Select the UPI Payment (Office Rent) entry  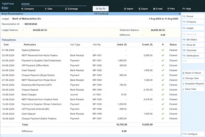90,65
